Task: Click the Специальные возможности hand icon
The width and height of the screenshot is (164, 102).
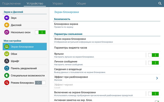Action: tap(7, 75)
